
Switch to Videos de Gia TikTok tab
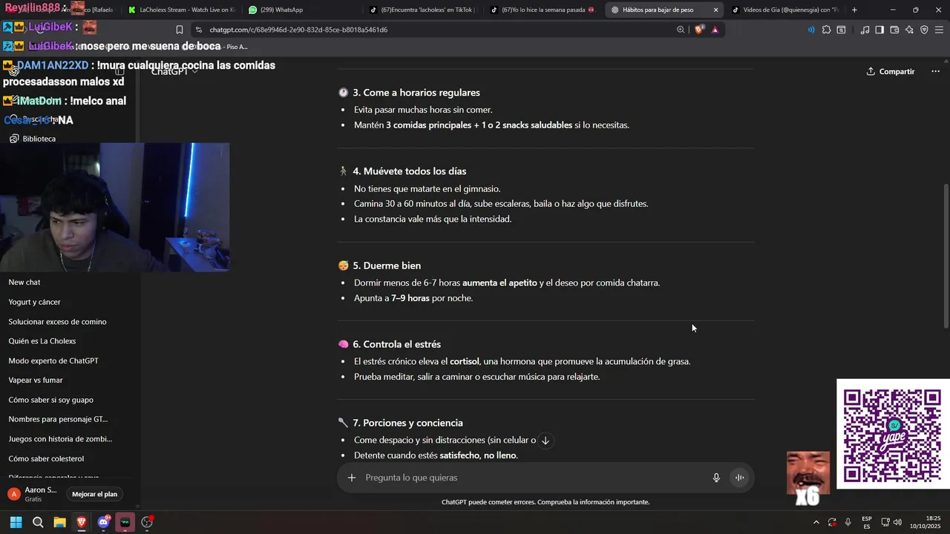click(x=785, y=10)
